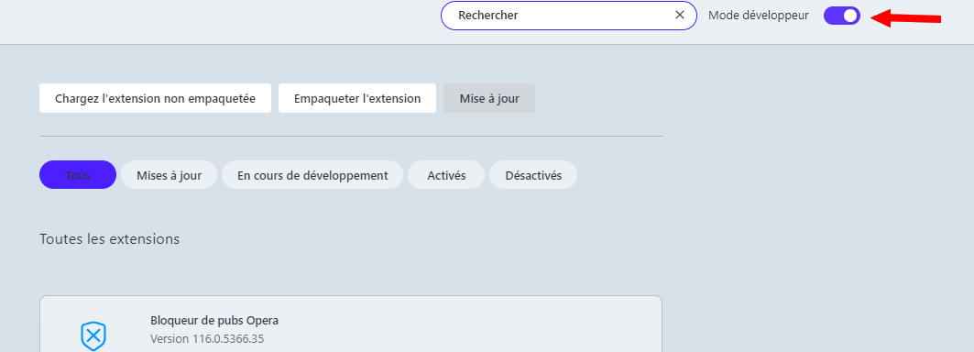This screenshot has width=974, height=352.
Task: Click the Opera ad blocker shield icon
Action: (93, 336)
